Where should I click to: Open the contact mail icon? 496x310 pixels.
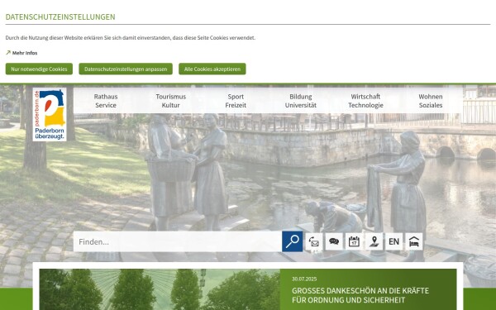point(314,241)
